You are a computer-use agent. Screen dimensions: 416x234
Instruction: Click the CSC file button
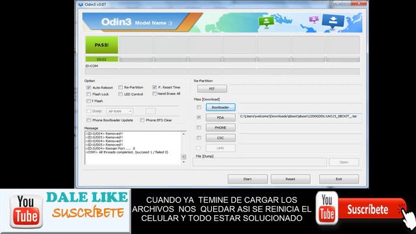pyautogui.click(x=220, y=138)
